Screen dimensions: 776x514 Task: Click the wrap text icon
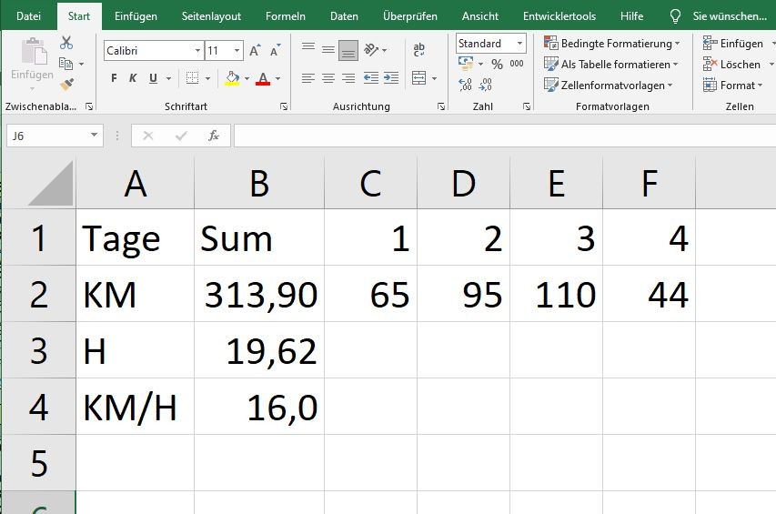[x=418, y=50]
